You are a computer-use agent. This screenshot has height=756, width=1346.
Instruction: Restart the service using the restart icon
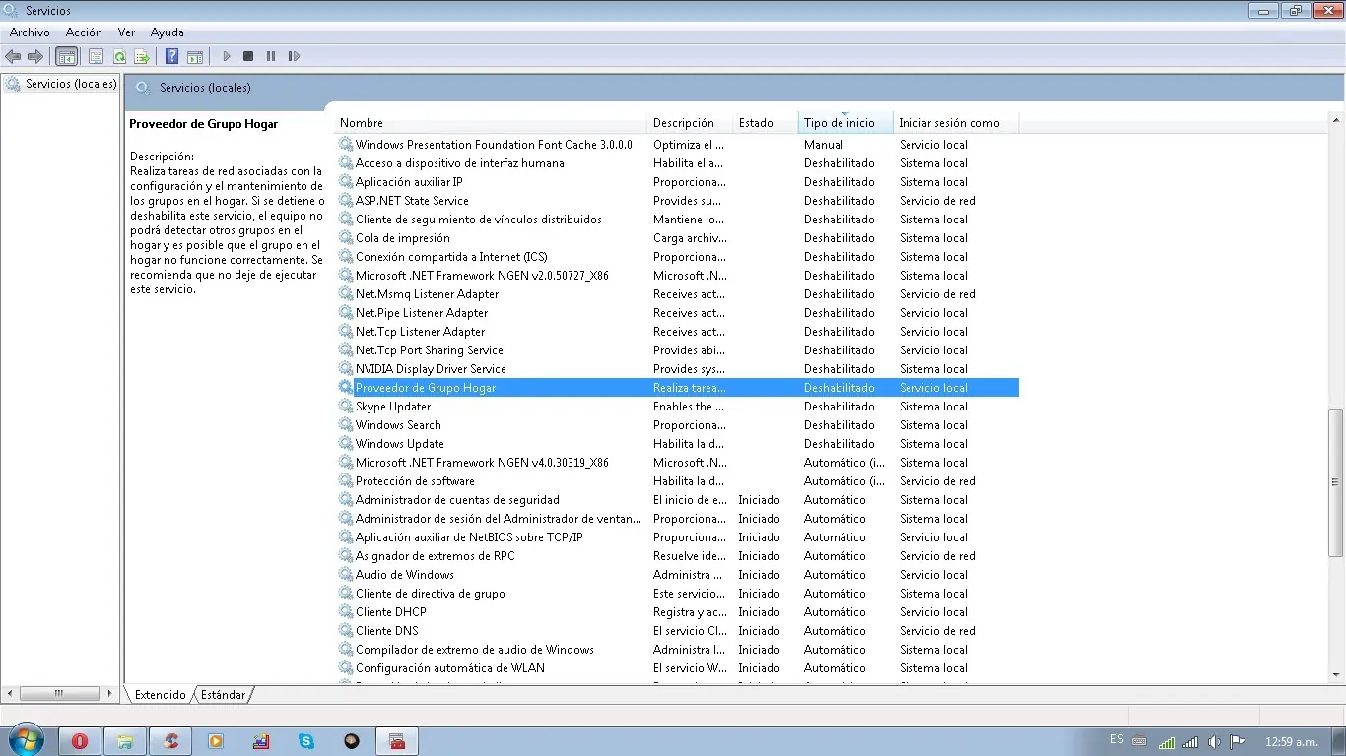(x=294, y=56)
